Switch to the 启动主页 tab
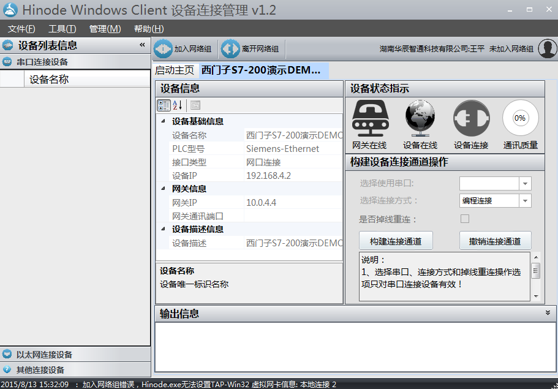 pos(175,70)
